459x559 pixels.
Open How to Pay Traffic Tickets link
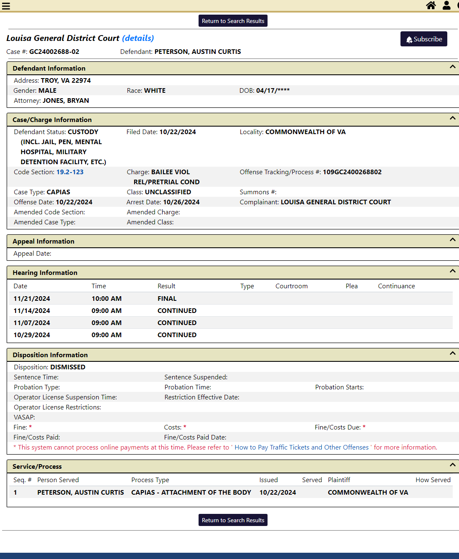click(x=301, y=447)
